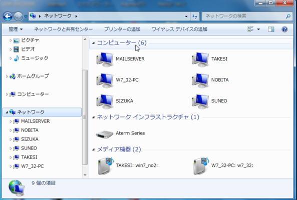297x200 pixels.
Task: Expand the MAILSERVER tree node
Action: (x=11, y=121)
